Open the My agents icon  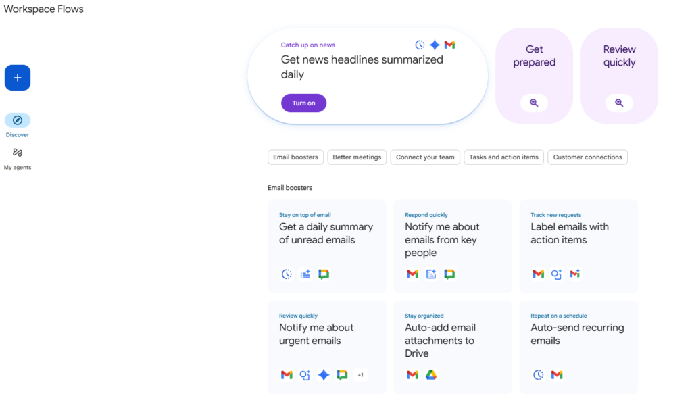pos(18,153)
